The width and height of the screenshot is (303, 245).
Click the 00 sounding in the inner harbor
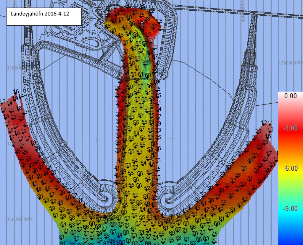coord(154,47)
